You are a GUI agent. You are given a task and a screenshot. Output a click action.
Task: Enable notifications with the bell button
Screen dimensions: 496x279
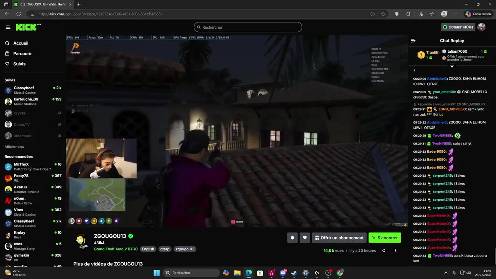[293, 238]
